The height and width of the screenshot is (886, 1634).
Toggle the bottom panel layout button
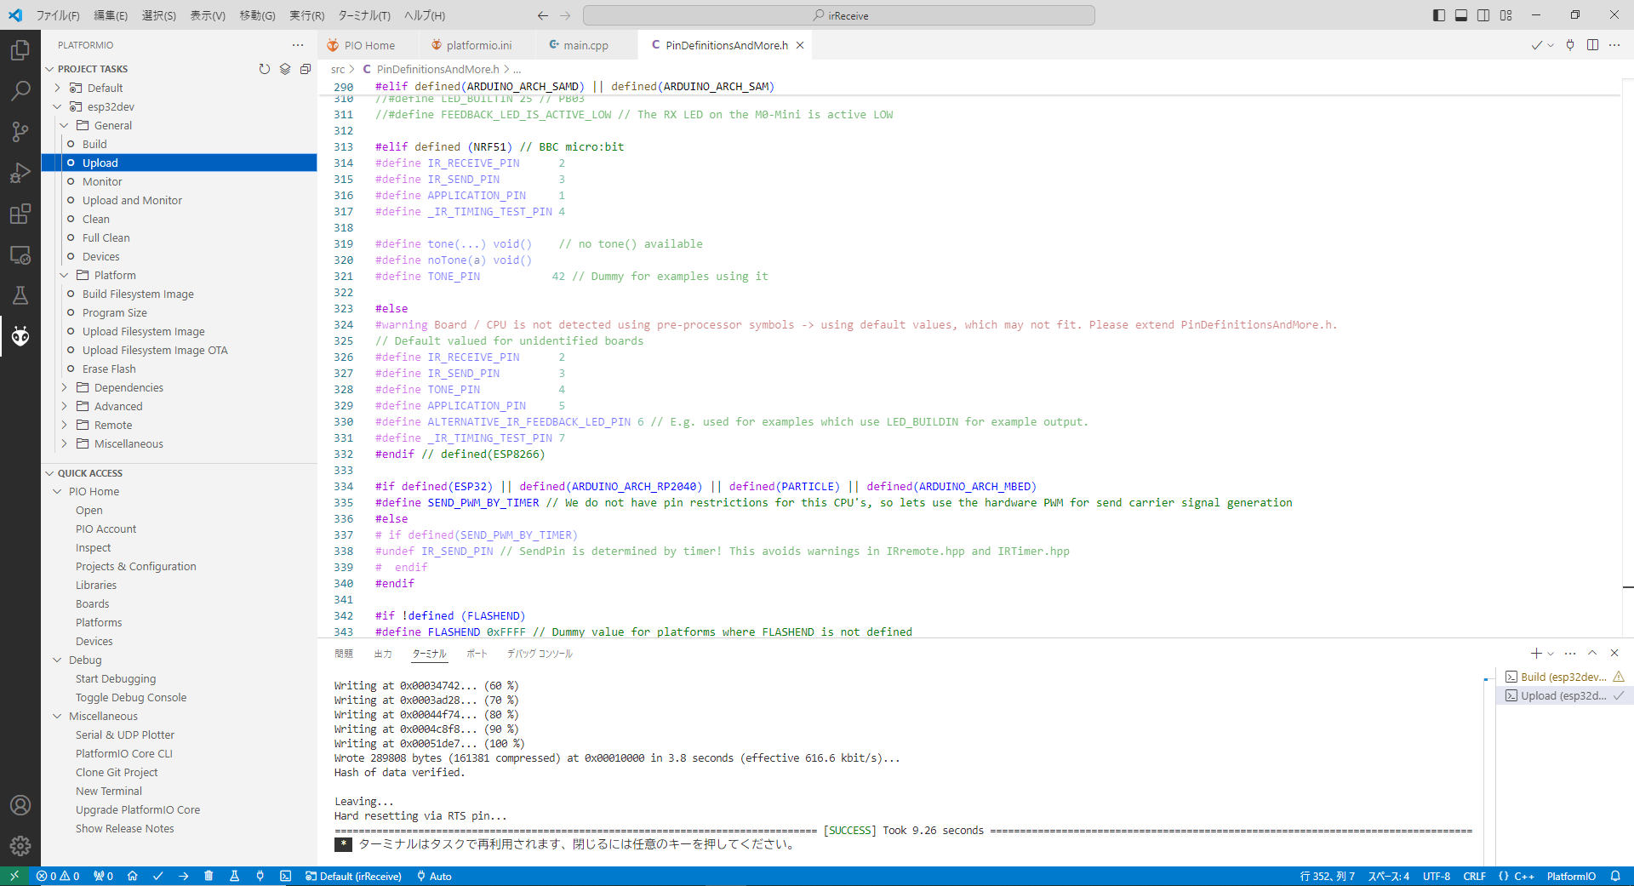pos(1461,15)
